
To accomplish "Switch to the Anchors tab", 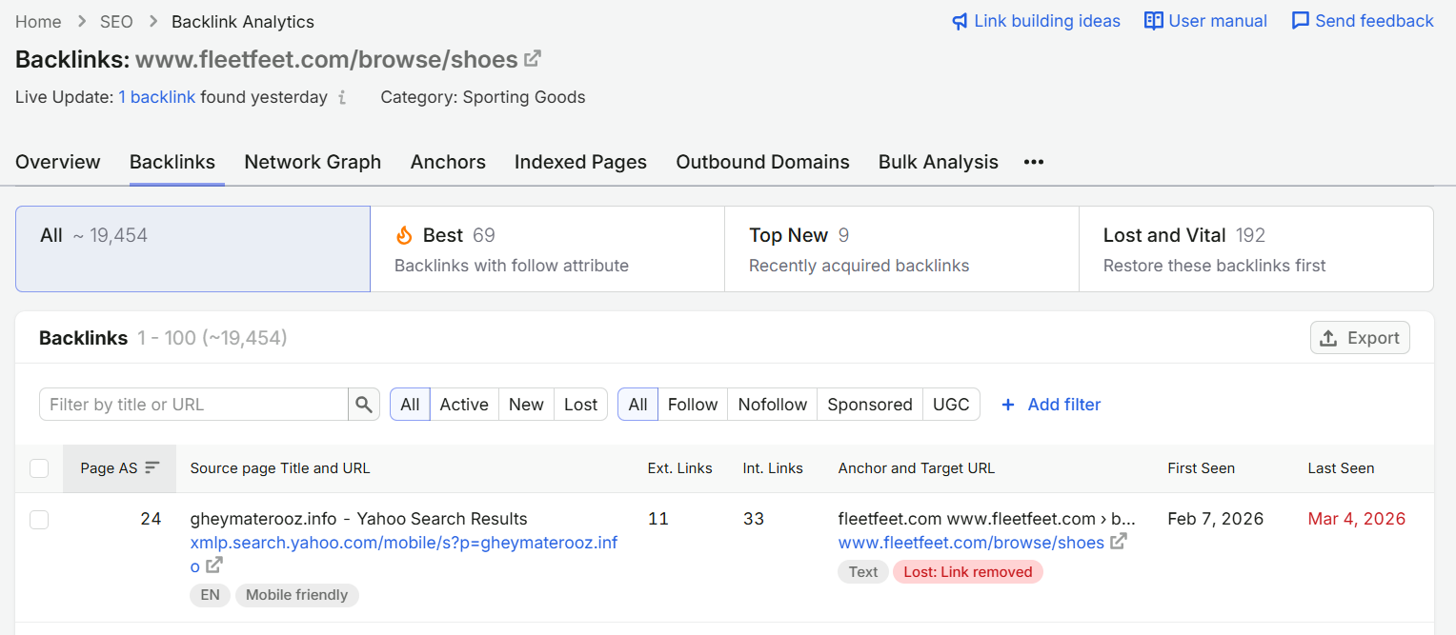I will tap(448, 162).
